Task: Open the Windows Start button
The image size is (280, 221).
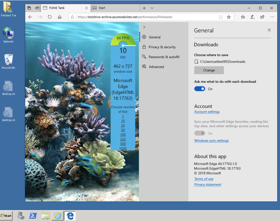Action: (6, 216)
